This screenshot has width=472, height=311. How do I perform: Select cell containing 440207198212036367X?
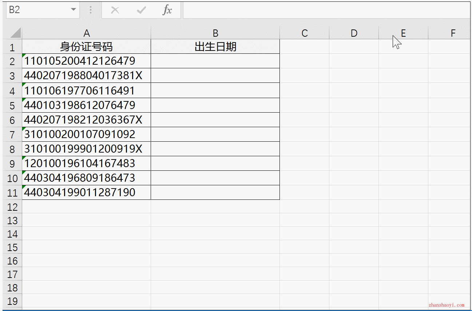[x=87, y=120]
